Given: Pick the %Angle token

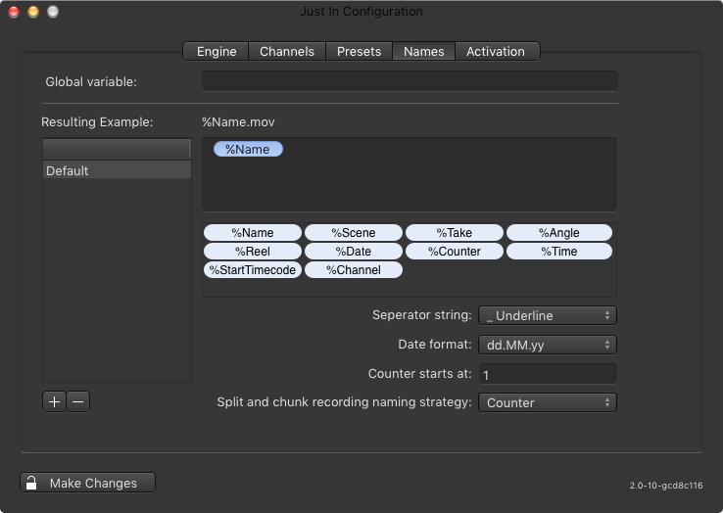Looking at the screenshot, I should point(558,233).
